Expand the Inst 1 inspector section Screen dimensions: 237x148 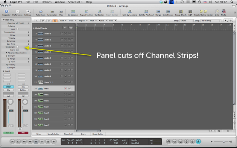point(4,71)
